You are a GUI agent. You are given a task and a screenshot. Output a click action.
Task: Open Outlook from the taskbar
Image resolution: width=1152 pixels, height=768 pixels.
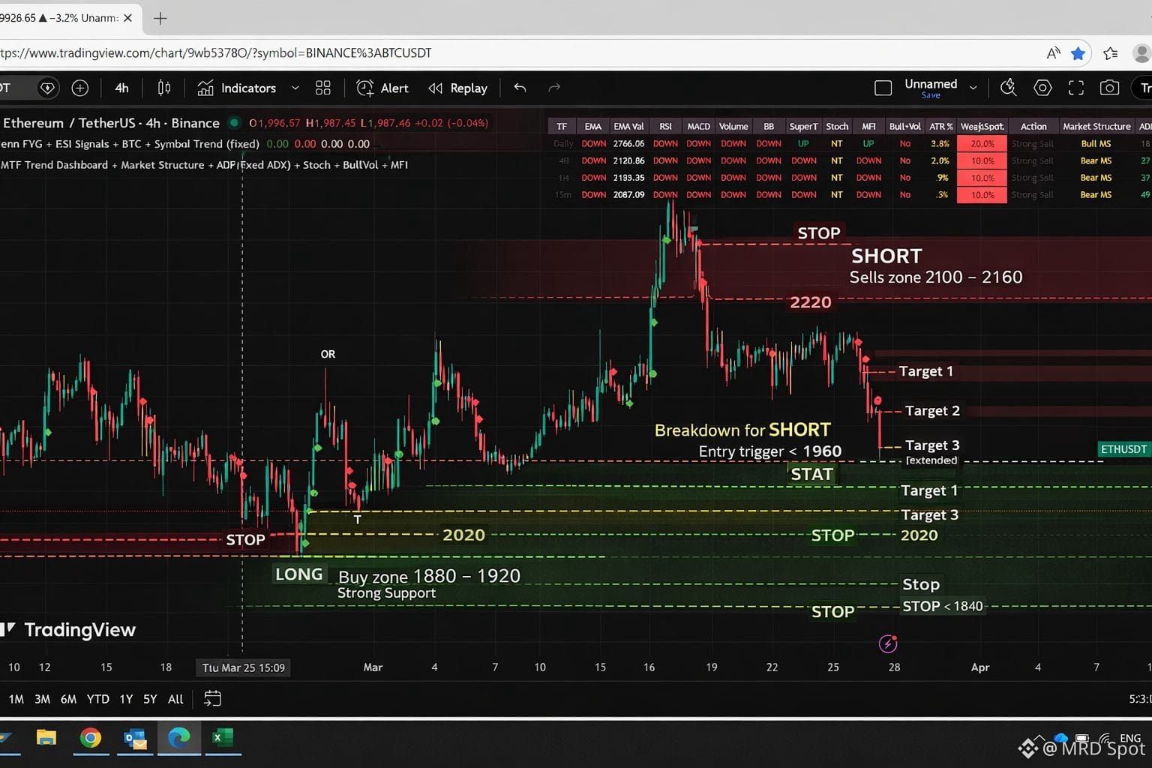pyautogui.click(x=136, y=738)
